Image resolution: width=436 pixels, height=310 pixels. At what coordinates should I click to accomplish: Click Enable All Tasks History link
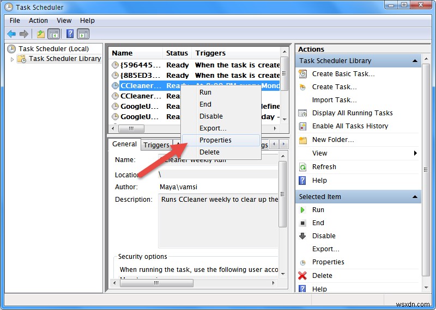350,126
